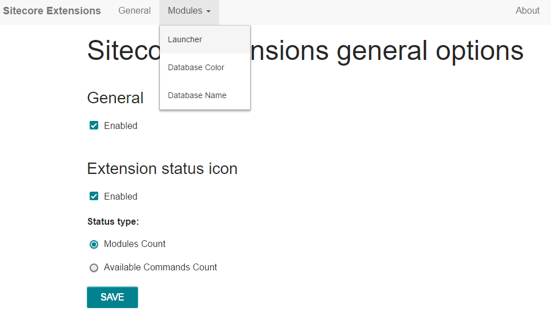Click the Enabled label under Extension status icon
This screenshot has height=316, width=551.
[120, 196]
